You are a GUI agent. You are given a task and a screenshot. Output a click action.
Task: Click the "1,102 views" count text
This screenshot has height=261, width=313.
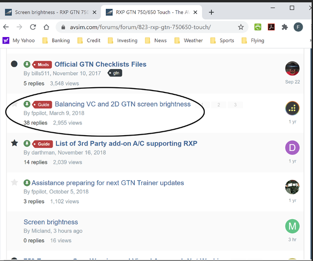pos(64,201)
